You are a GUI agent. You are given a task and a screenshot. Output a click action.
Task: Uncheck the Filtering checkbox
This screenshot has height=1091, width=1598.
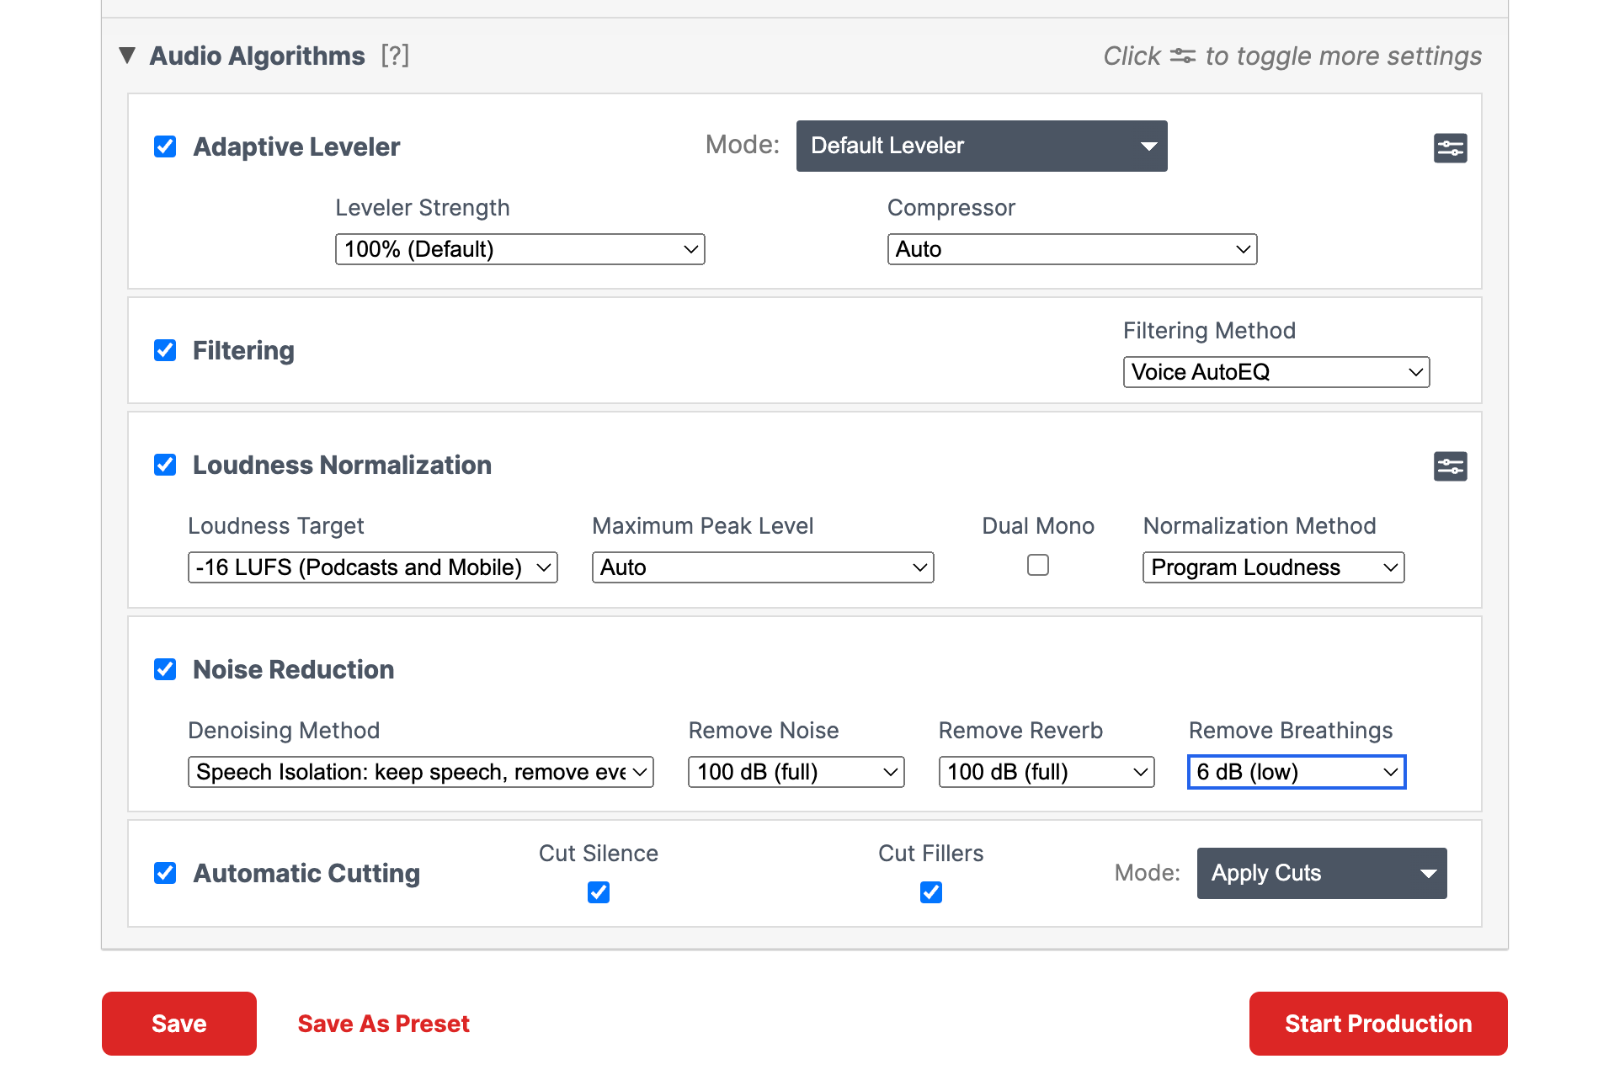tap(165, 350)
